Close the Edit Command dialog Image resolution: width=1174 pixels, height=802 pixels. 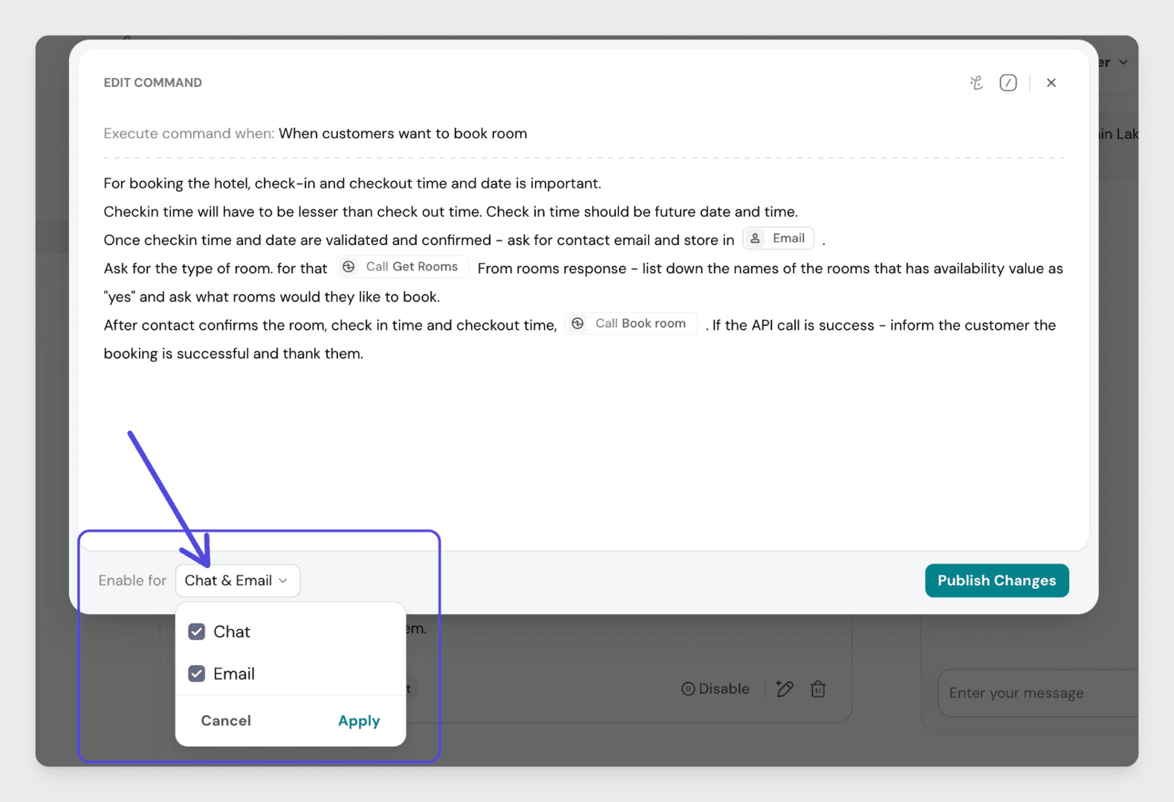(x=1051, y=83)
